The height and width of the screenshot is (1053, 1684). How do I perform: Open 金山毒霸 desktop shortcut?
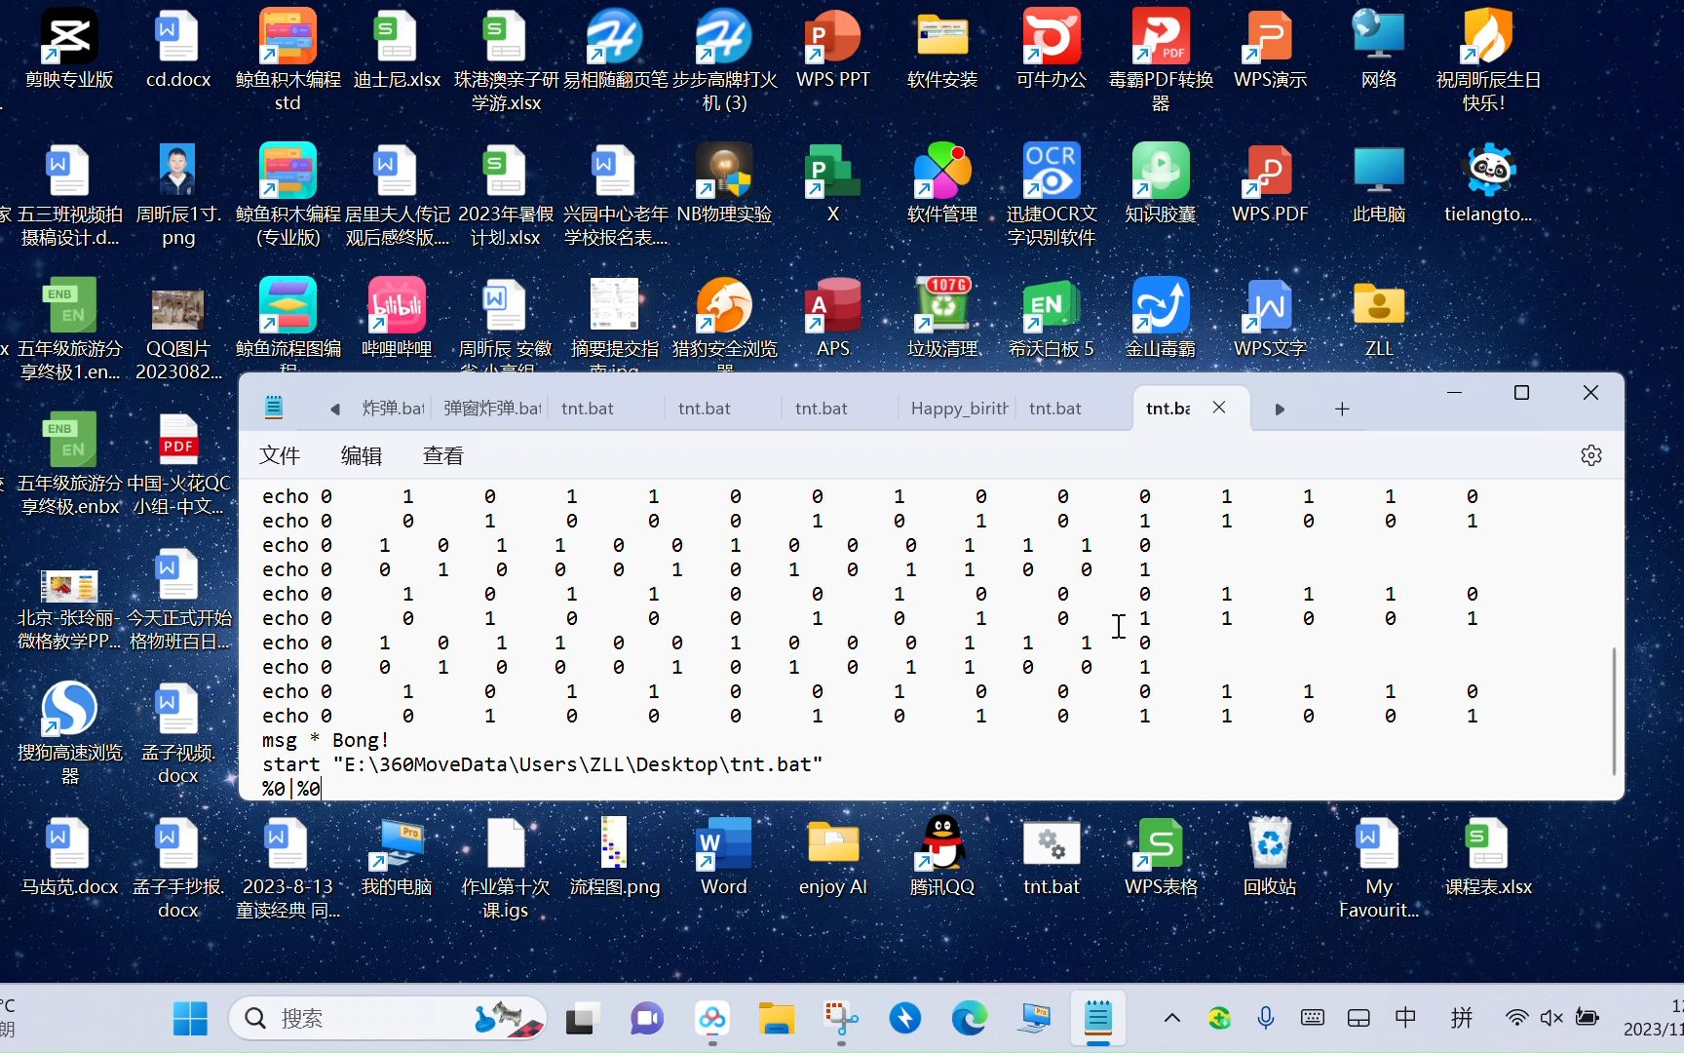coord(1161,318)
